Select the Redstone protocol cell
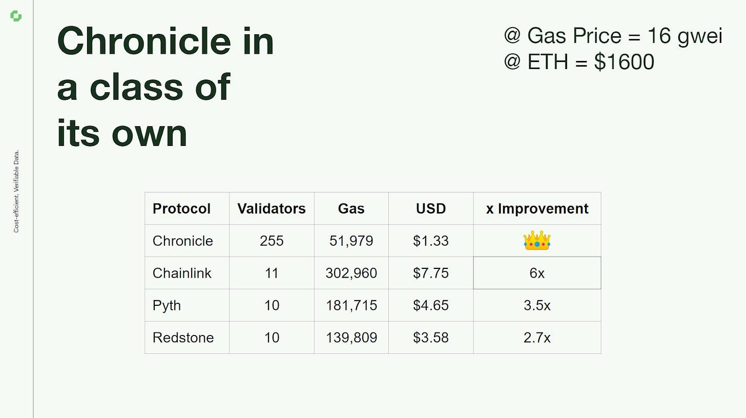This screenshot has height=418, width=746. pos(182,338)
